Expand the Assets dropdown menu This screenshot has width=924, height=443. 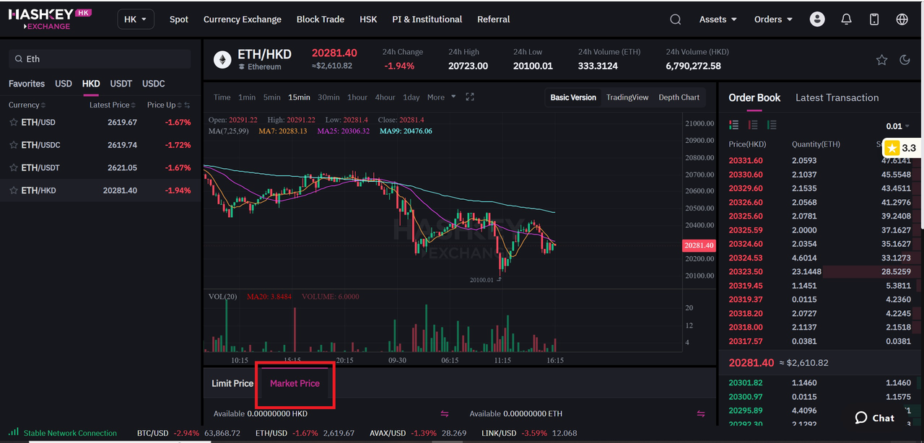718,19
